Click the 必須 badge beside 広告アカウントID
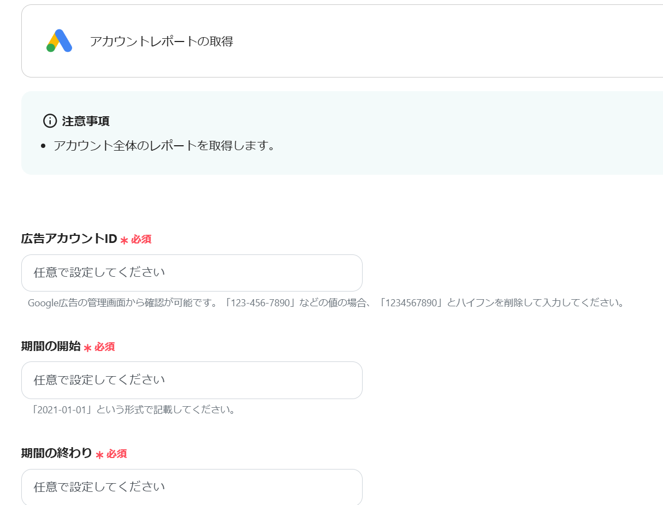This screenshot has width=663, height=505. coord(141,239)
